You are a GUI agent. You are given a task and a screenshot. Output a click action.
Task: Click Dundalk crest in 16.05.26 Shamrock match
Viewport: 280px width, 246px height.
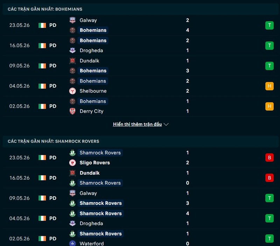coord(72,173)
